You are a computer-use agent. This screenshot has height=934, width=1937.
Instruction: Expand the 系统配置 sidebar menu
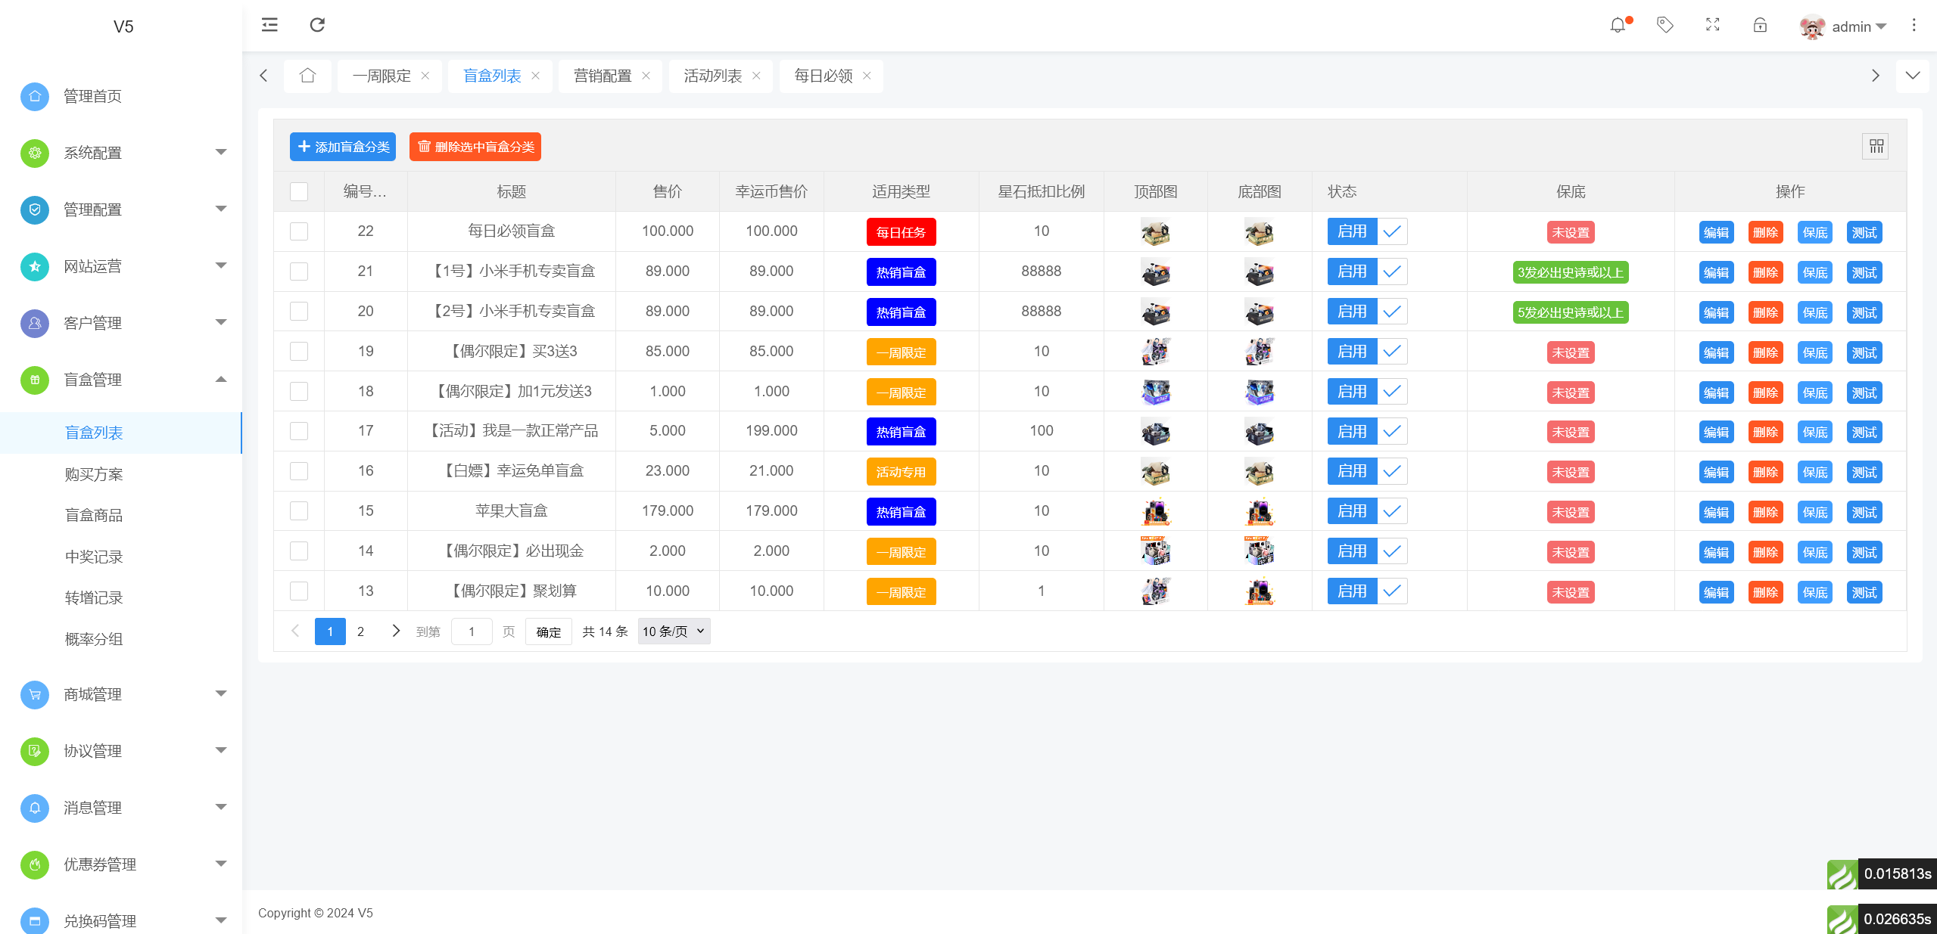point(92,153)
